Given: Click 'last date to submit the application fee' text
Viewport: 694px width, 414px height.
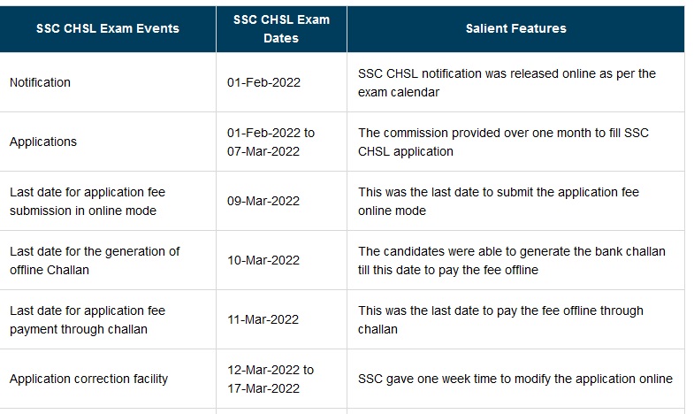Looking at the screenshot, I should coord(499,201).
